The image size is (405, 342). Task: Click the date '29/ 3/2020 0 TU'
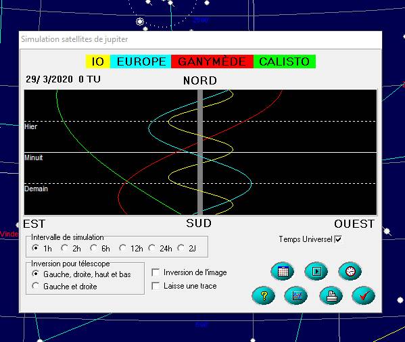tap(63, 79)
